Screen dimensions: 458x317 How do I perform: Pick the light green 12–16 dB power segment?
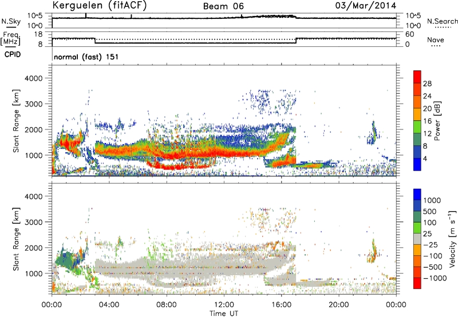(417, 127)
